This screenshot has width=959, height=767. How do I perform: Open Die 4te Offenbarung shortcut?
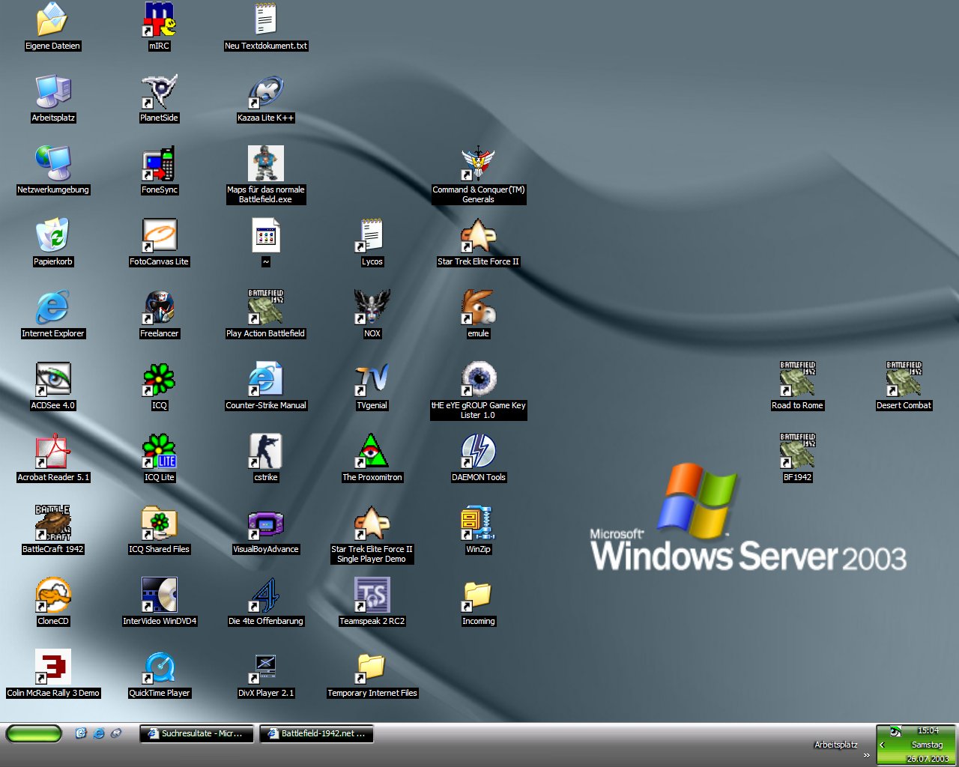(265, 595)
